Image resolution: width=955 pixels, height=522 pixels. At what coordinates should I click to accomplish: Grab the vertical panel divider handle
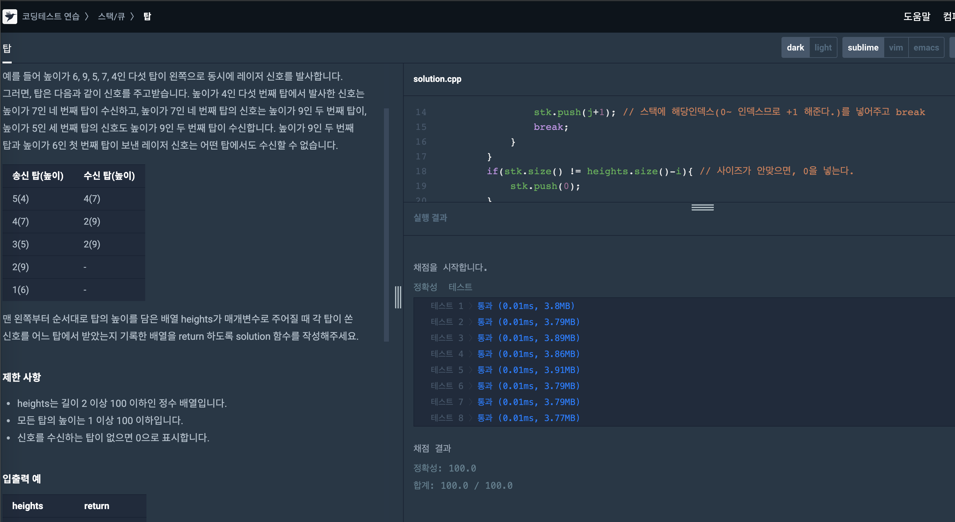tap(398, 297)
